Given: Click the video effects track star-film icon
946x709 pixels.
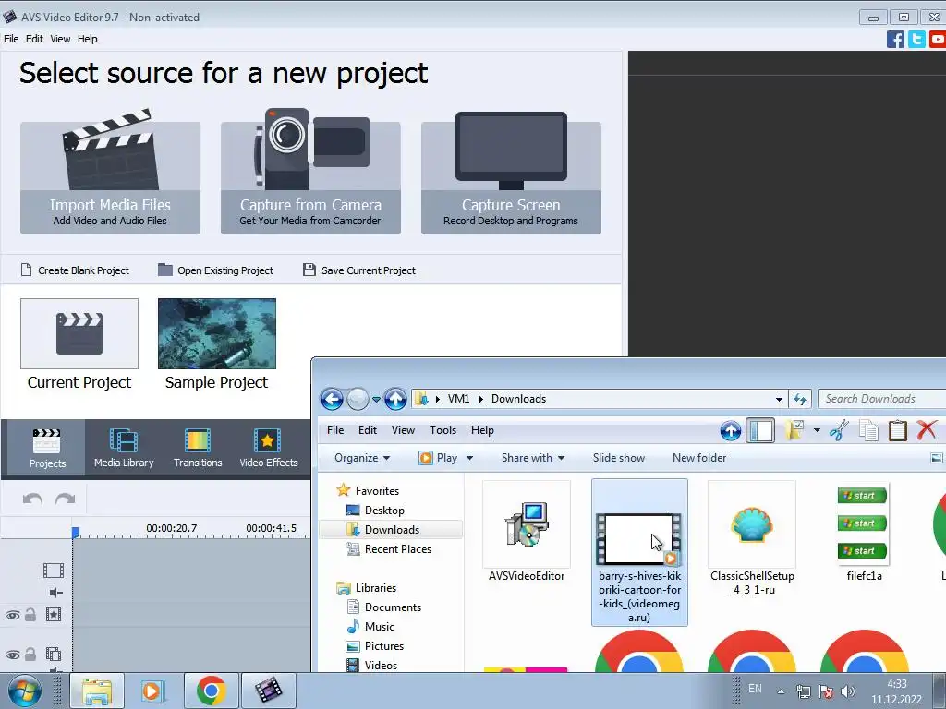Looking at the screenshot, I should tap(53, 614).
